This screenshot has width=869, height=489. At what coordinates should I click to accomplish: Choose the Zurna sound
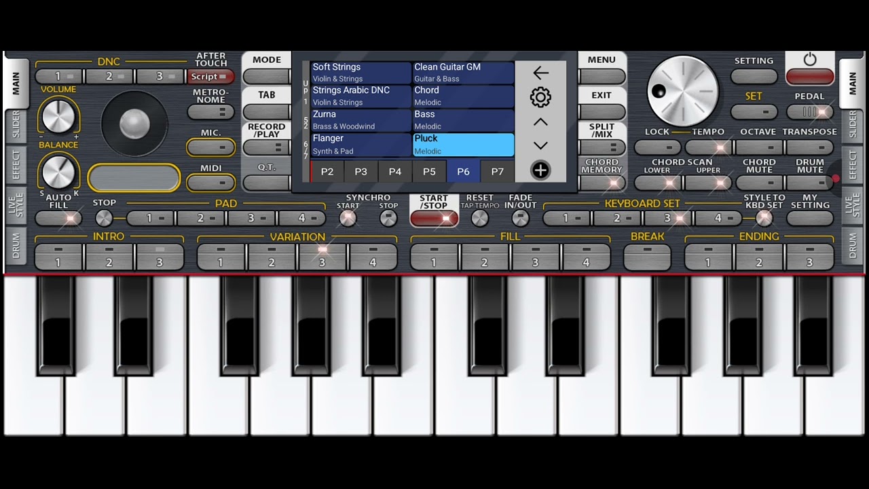coord(361,120)
